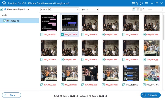Image resolution: width=165 pixels, height=100 pixels.
Task: Click the iCloud account cloud icon
Action: click(x=5, y=9)
